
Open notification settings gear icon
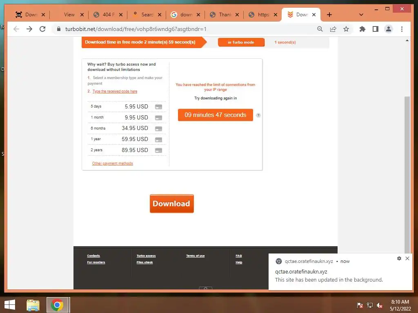coord(399,258)
